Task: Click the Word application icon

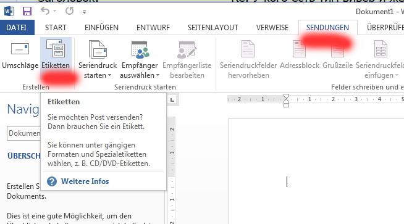Action: pos(9,11)
